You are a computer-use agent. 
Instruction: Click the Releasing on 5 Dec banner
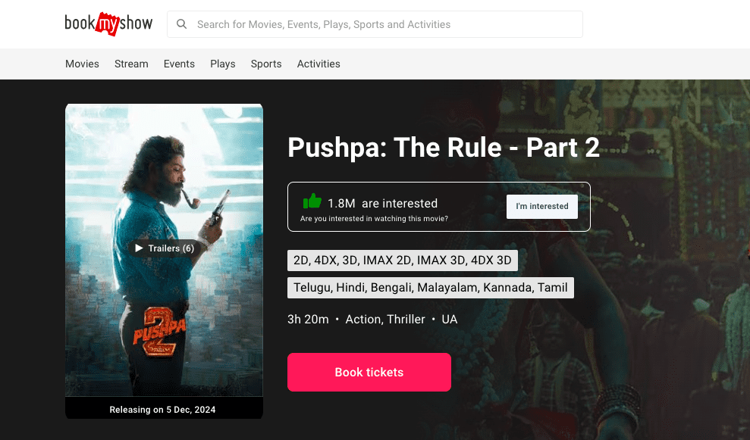coord(164,409)
